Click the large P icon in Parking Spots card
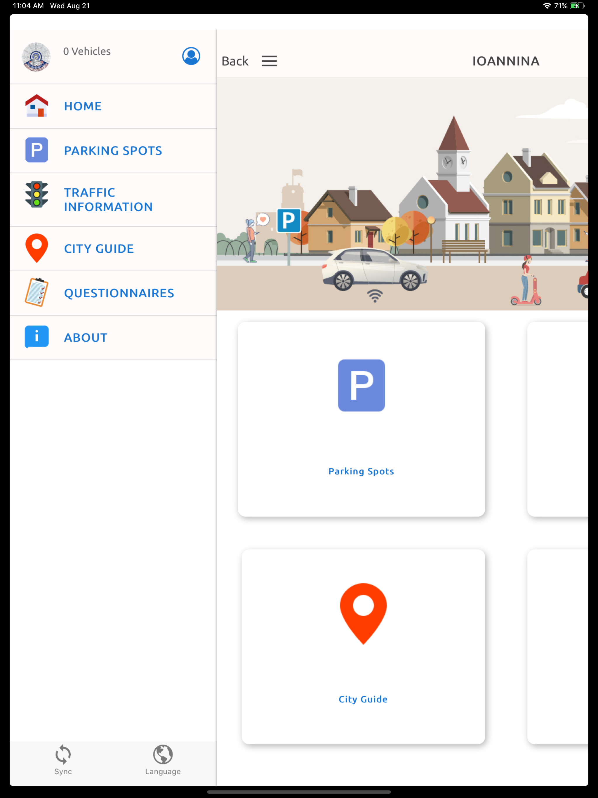 (361, 385)
